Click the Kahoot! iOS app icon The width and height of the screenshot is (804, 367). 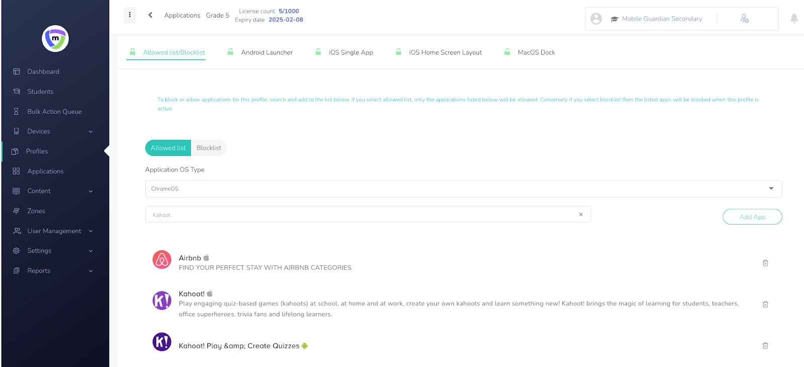[162, 301]
